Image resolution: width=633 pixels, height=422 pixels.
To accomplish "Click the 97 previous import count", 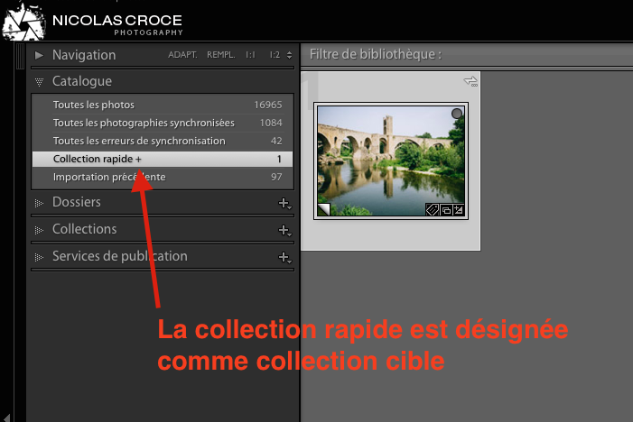I will point(276,177).
